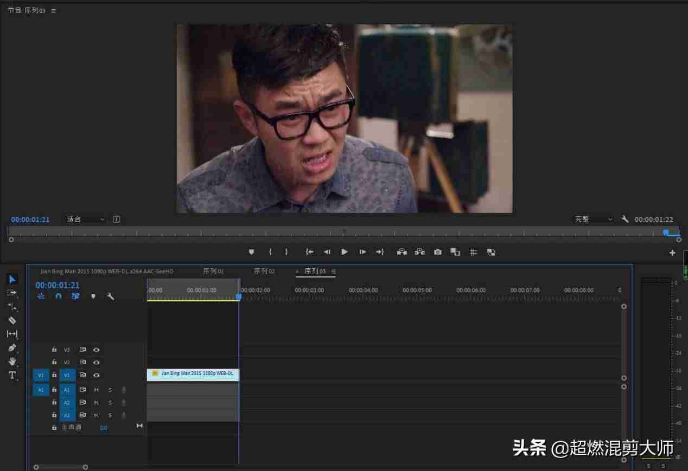The height and width of the screenshot is (471, 688).
Task: Toggle linked selection in timeline
Action: point(75,296)
